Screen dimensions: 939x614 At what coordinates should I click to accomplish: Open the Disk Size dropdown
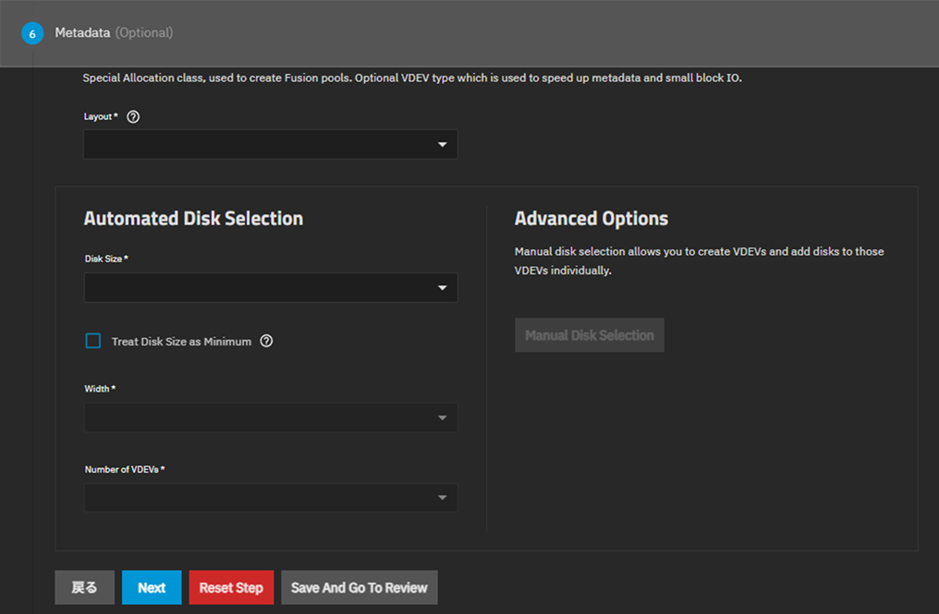[x=271, y=288]
